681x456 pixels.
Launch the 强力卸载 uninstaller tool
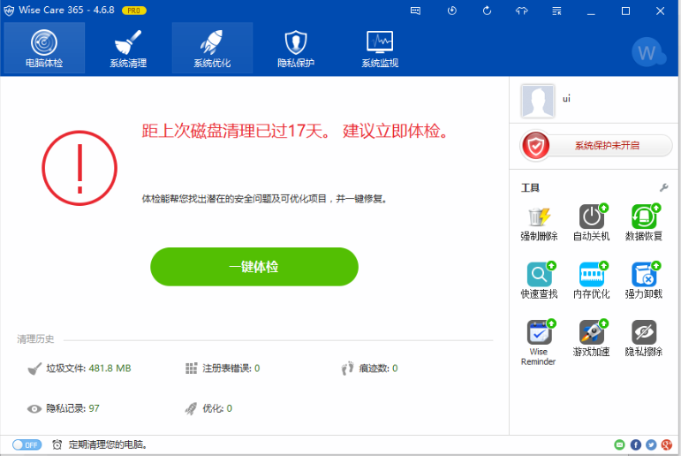click(644, 281)
